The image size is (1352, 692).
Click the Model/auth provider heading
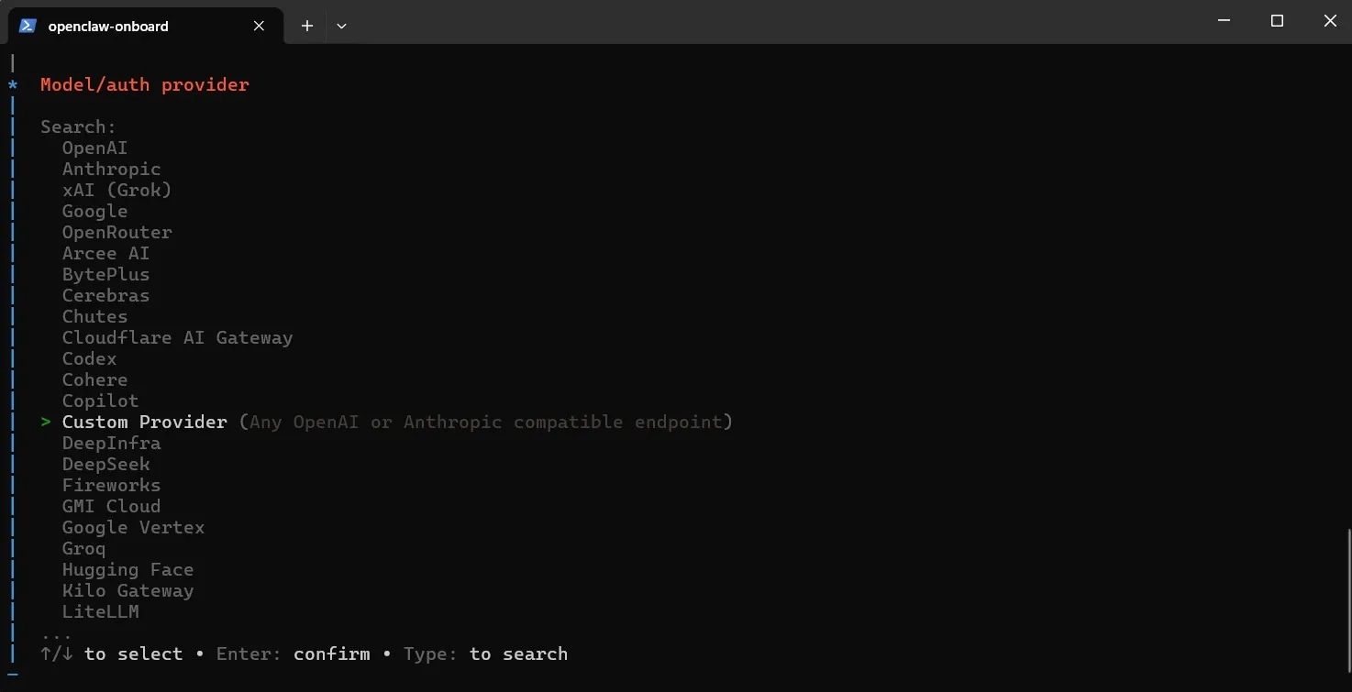click(x=144, y=84)
